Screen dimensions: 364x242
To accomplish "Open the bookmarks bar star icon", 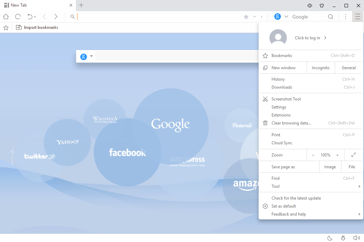I will click(6, 27).
